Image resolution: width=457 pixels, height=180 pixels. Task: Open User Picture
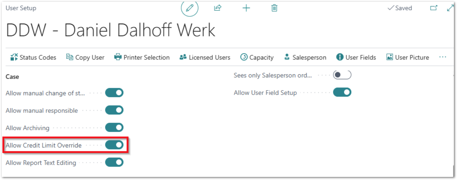point(408,58)
